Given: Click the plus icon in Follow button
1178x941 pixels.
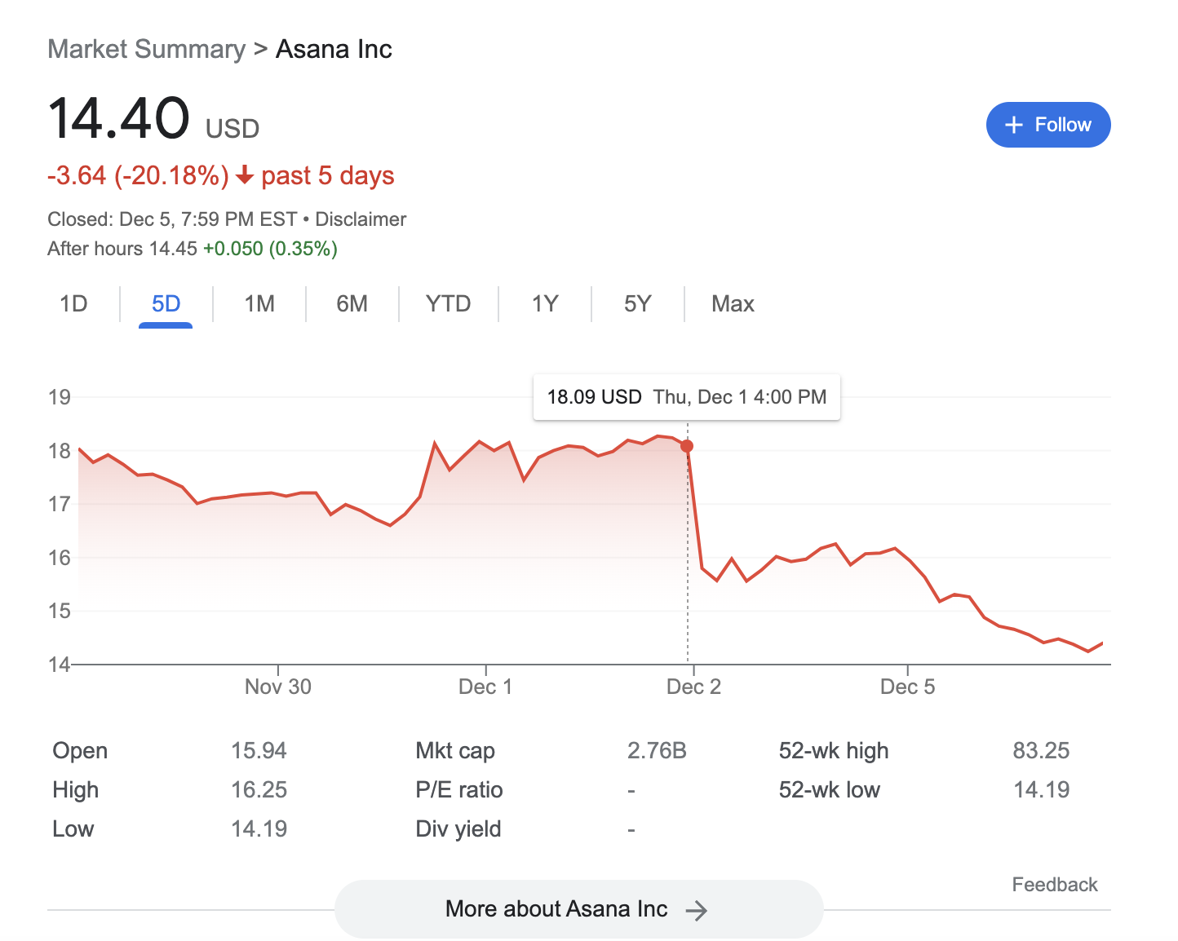Looking at the screenshot, I should point(1013,125).
